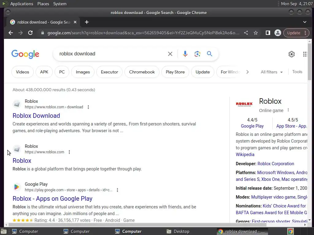Open more options for www.roblox.com result
This screenshot has height=235, width=314.
[x=69, y=152]
